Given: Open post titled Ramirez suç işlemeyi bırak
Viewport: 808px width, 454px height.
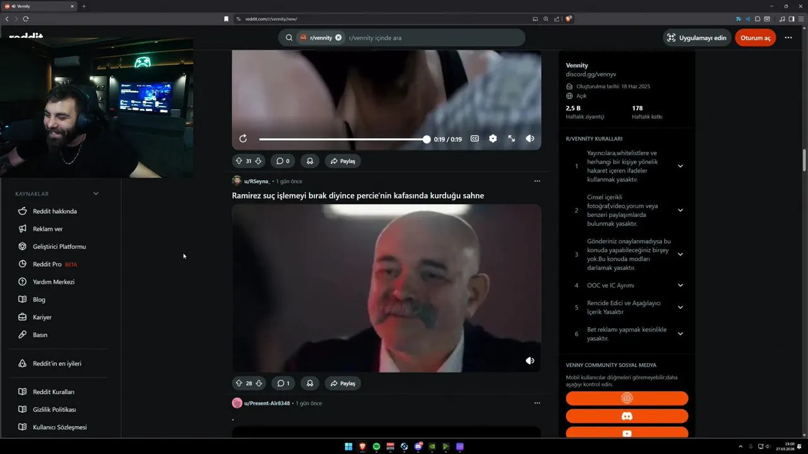Looking at the screenshot, I should point(358,195).
